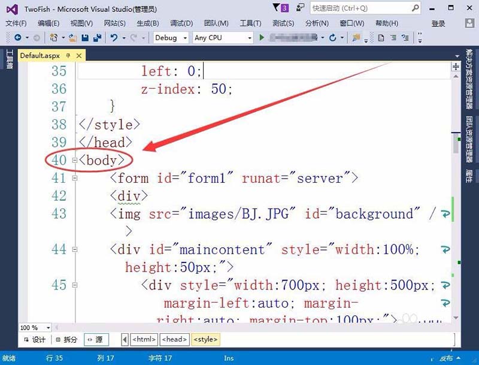479x365 pixels.
Task: Open the refresh button dropdown arrow
Action: coord(342,38)
